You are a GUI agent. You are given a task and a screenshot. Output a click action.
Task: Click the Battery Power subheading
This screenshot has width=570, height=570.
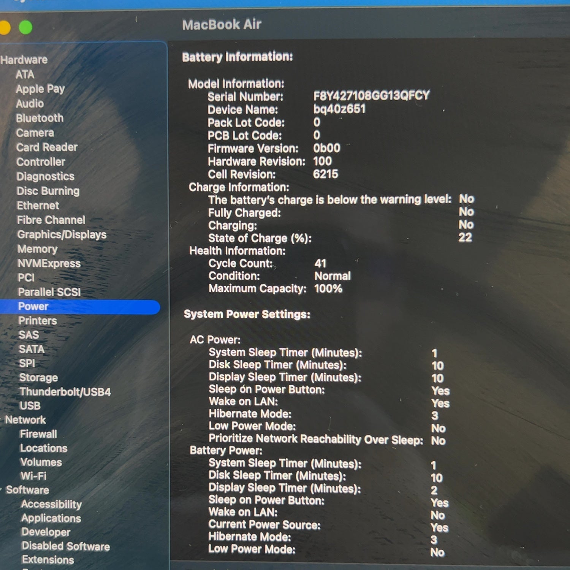[x=226, y=450]
